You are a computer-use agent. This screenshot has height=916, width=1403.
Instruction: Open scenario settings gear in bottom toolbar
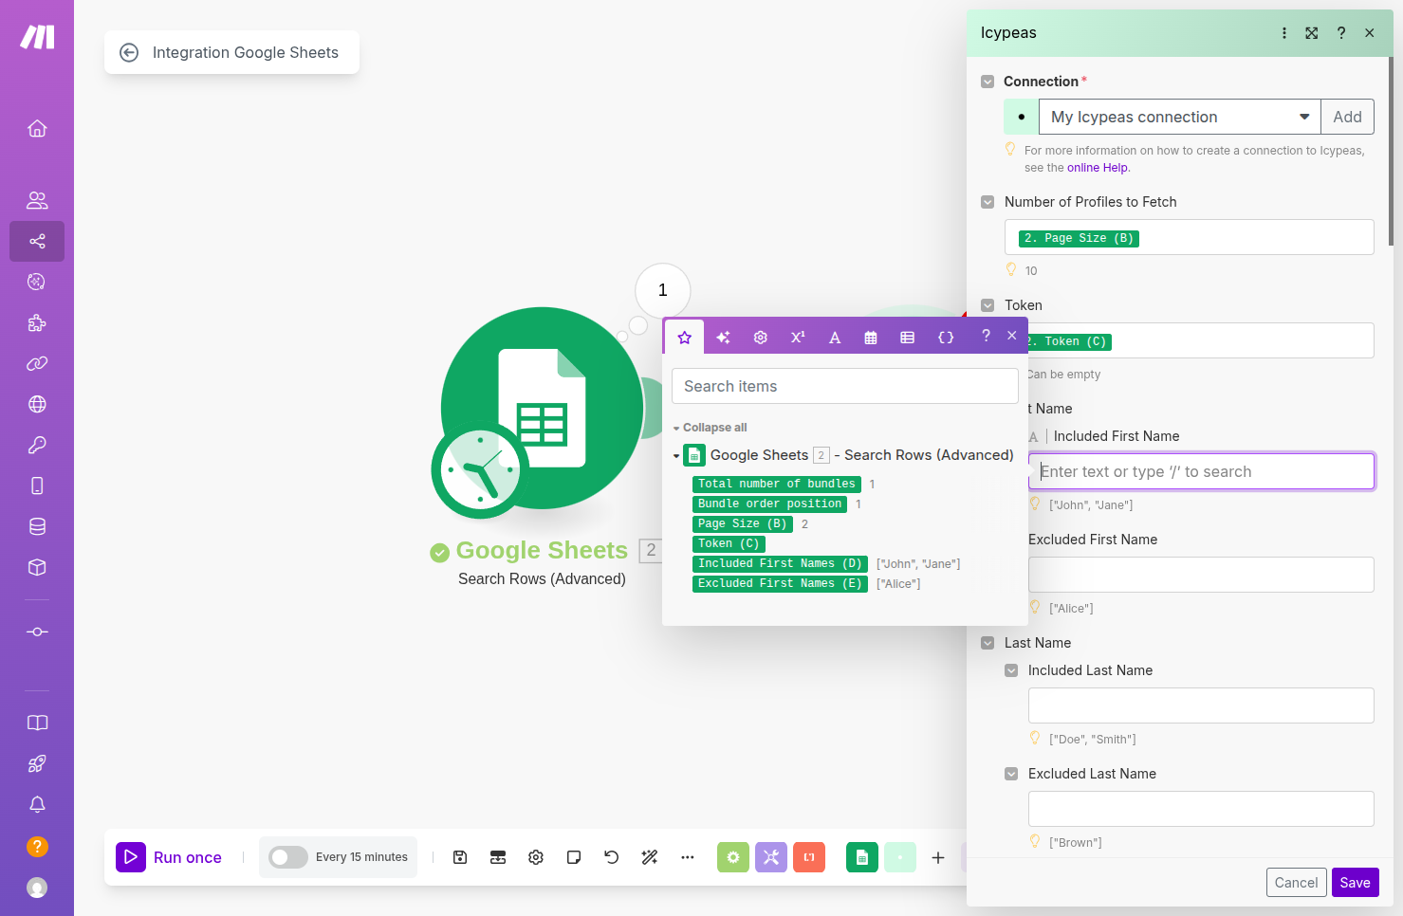tap(536, 857)
